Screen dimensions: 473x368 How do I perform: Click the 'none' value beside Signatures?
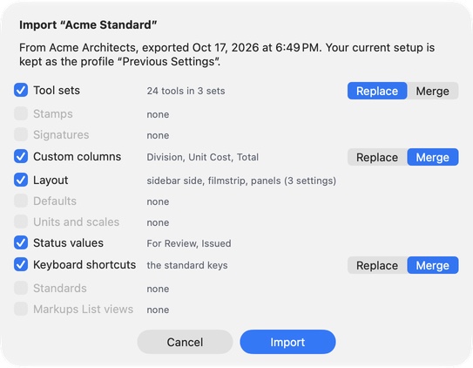pyautogui.click(x=158, y=135)
